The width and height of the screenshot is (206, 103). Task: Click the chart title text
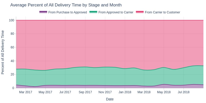pos(66,5)
